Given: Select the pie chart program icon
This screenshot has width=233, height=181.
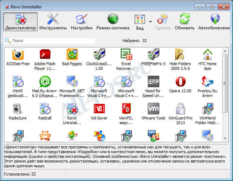Looking at the screenshot, I should click(x=99, y=136).
